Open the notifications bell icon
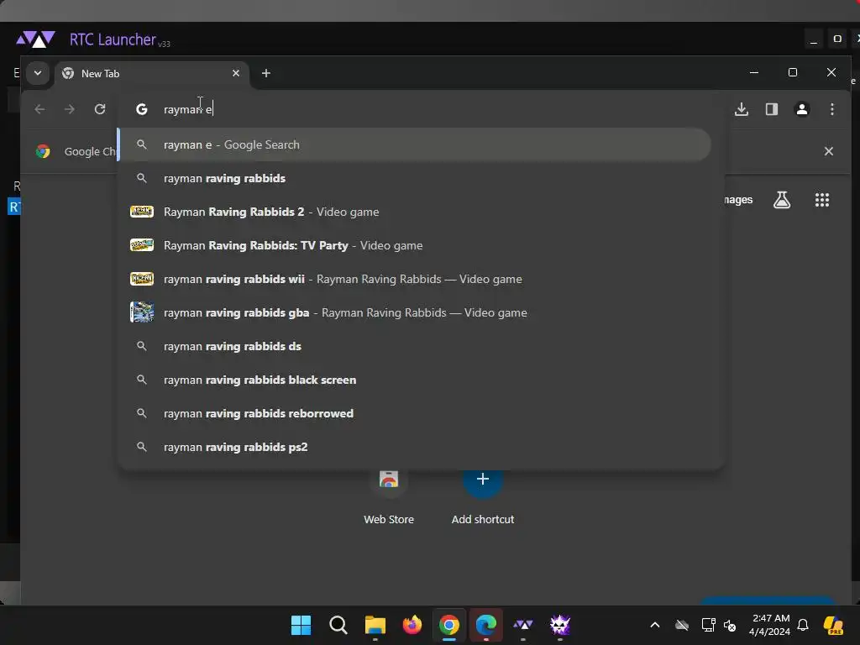The image size is (860, 645). [x=803, y=625]
